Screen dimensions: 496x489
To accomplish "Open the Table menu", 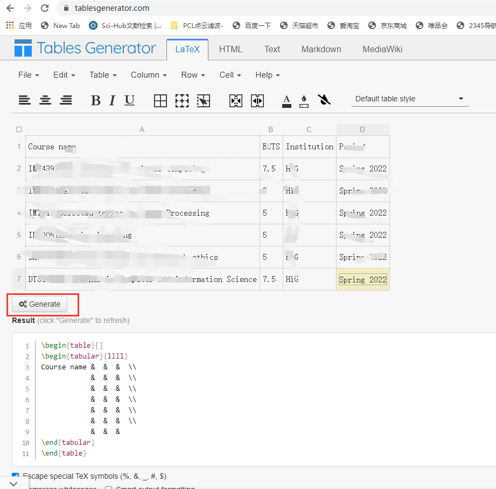I will tap(102, 75).
